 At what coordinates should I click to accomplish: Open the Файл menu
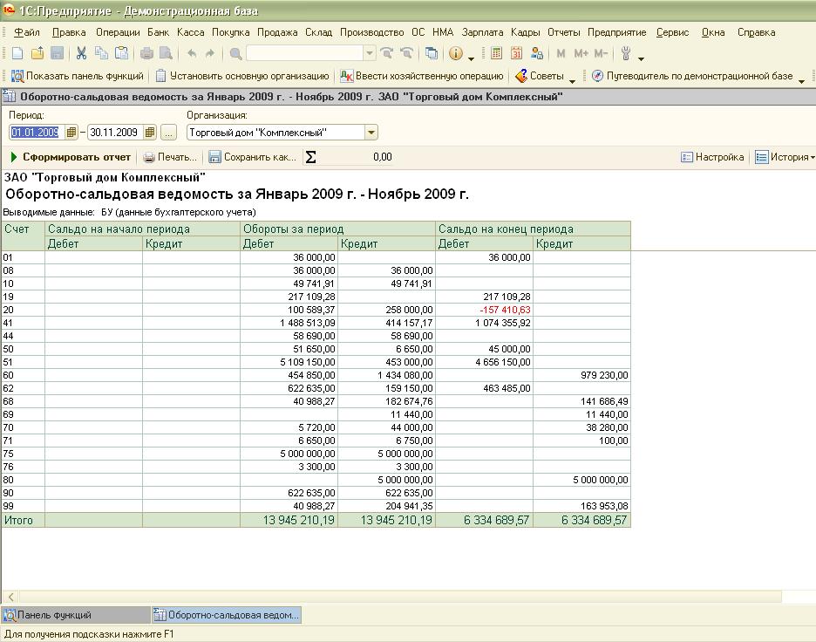pos(26,32)
